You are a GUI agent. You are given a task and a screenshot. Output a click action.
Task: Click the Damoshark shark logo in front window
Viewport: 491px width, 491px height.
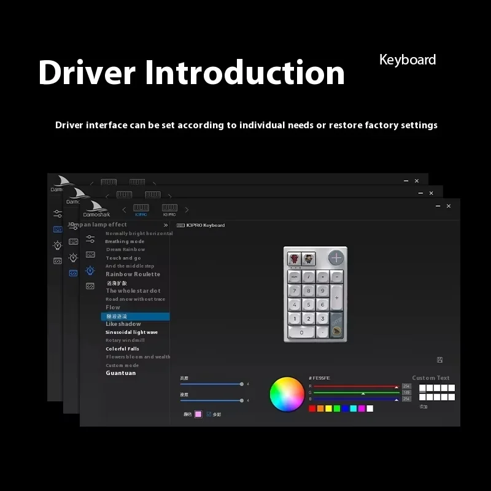pyautogui.click(x=97, y=209)
